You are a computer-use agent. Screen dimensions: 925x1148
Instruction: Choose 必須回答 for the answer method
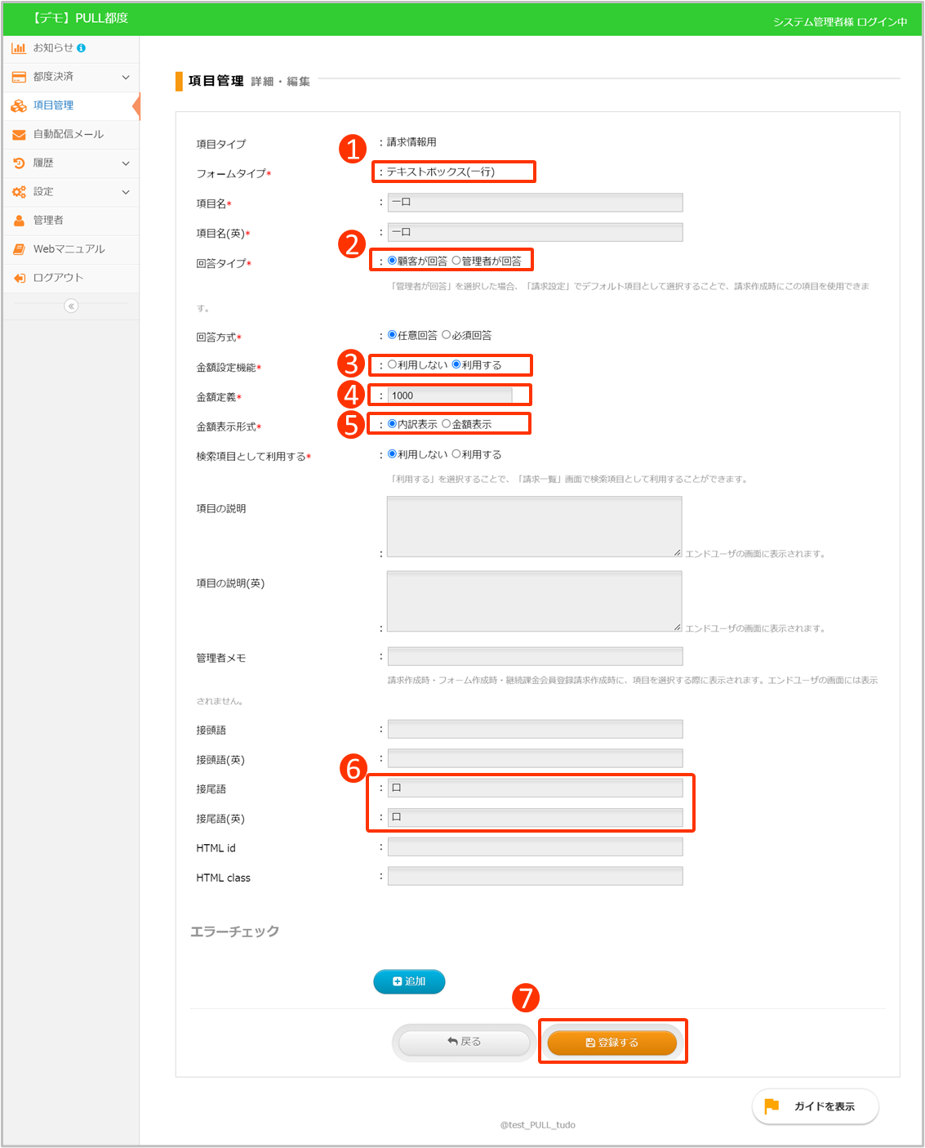click(x=446, y=335)
